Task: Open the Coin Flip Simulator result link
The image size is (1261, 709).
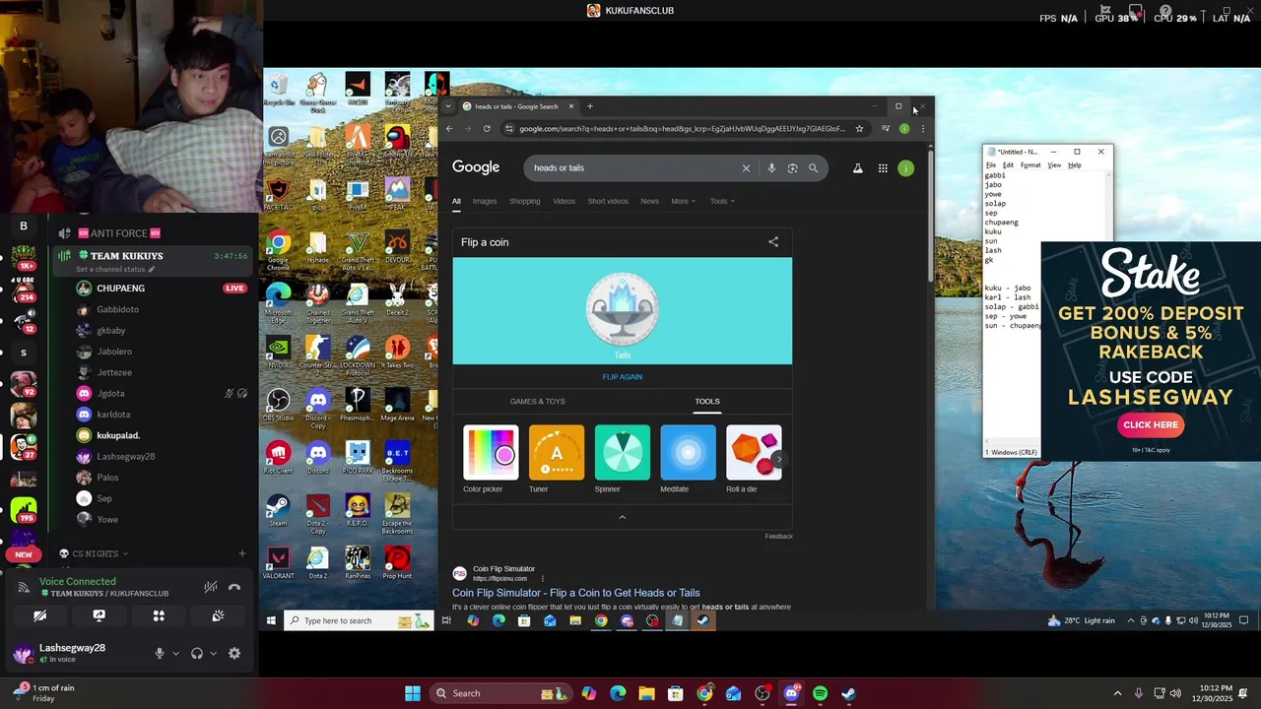Action: click(x=575, y=593)
